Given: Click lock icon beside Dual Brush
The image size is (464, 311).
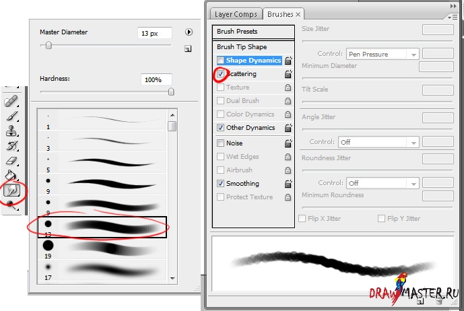Looking at the screenshot, I should point(288,101).
